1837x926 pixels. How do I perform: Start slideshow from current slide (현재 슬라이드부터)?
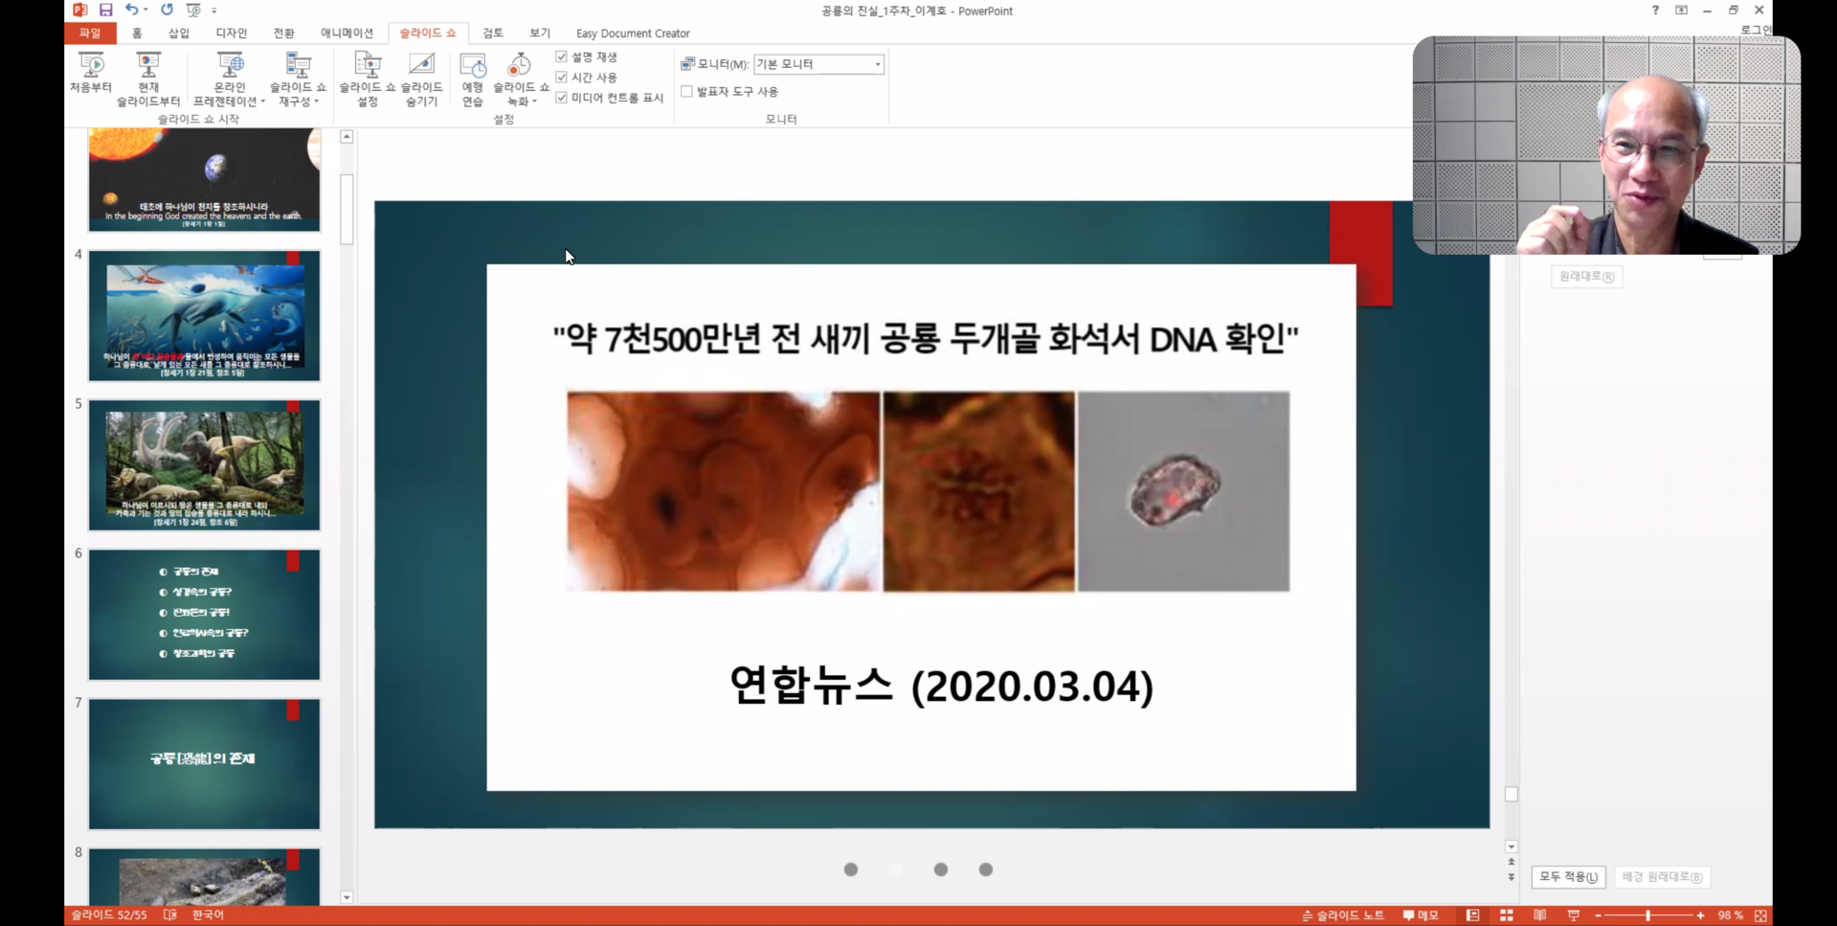(148, 79)
